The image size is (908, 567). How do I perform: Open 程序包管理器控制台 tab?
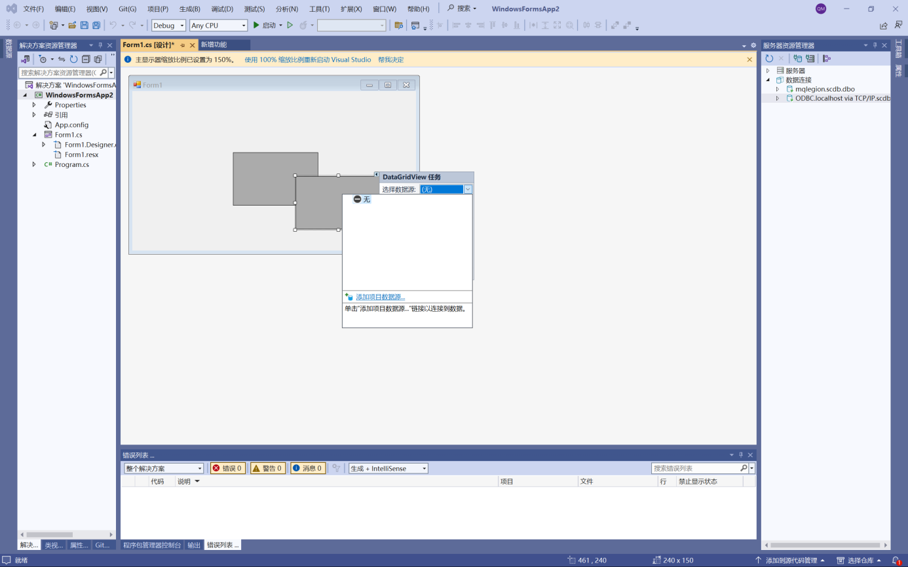(152, 545)
